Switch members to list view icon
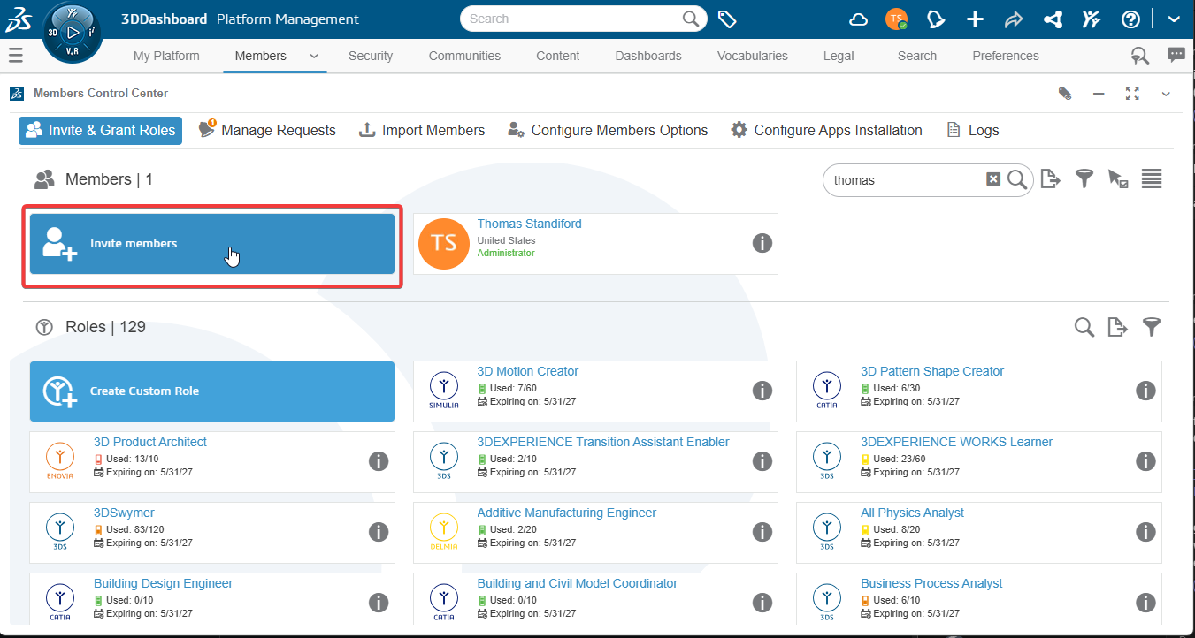1195x638 pixels. (1152, 179)
